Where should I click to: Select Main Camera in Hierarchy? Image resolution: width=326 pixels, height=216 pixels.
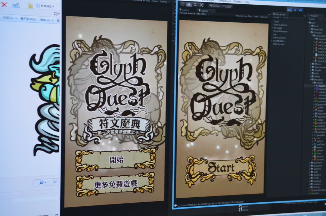click(x=280, y=25)
